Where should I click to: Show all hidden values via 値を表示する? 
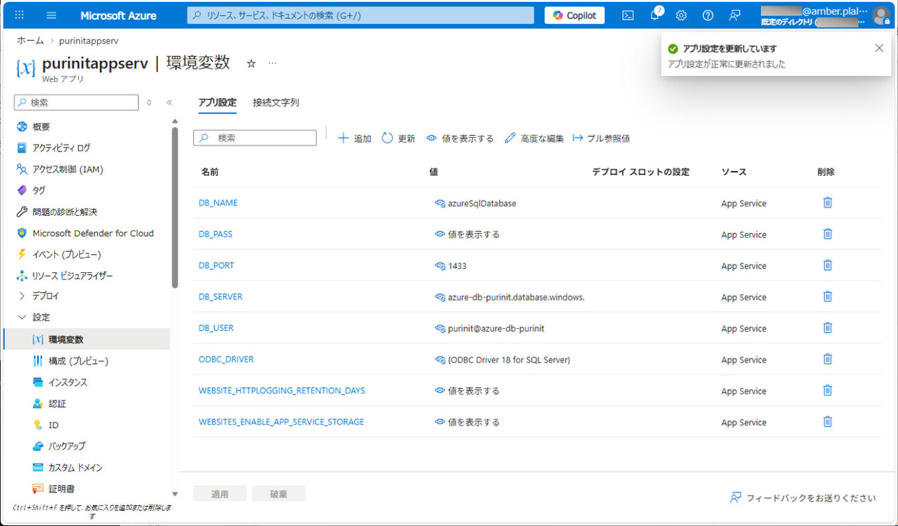point(459,137)
